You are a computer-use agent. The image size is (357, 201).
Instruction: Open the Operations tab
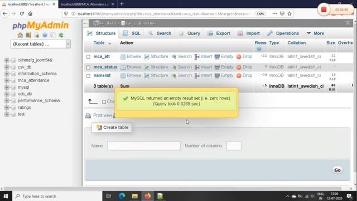pos(283,33)
